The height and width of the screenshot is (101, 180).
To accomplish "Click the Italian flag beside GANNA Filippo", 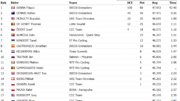I will [x=13, y=8].
